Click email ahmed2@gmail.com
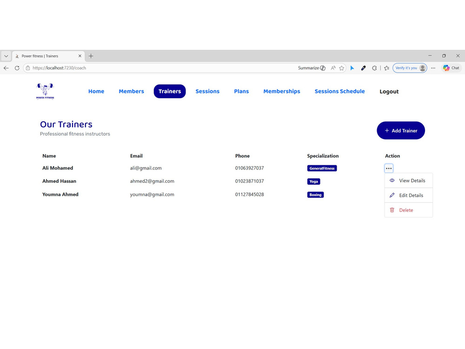This screenshot has width=465, height=349. point(152,181)
